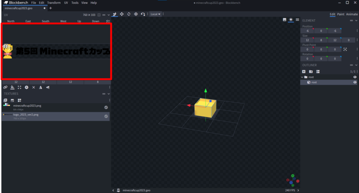
Task: Open the Local transform space dropdown
Action: pyautogui.click(x=155, y=14)
